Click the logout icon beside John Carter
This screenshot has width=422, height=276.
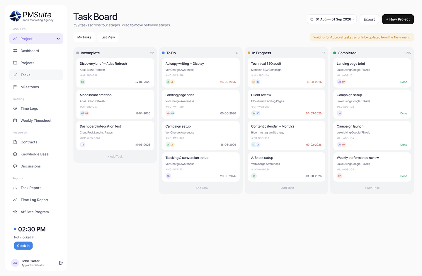[61, 263]
